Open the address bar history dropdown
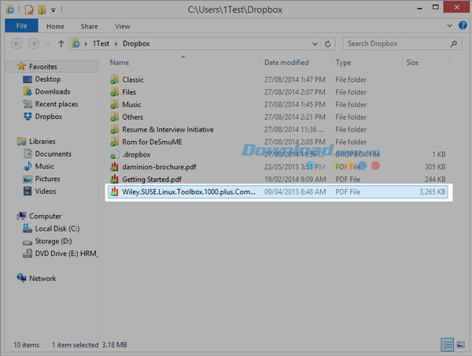 (315, 44)
